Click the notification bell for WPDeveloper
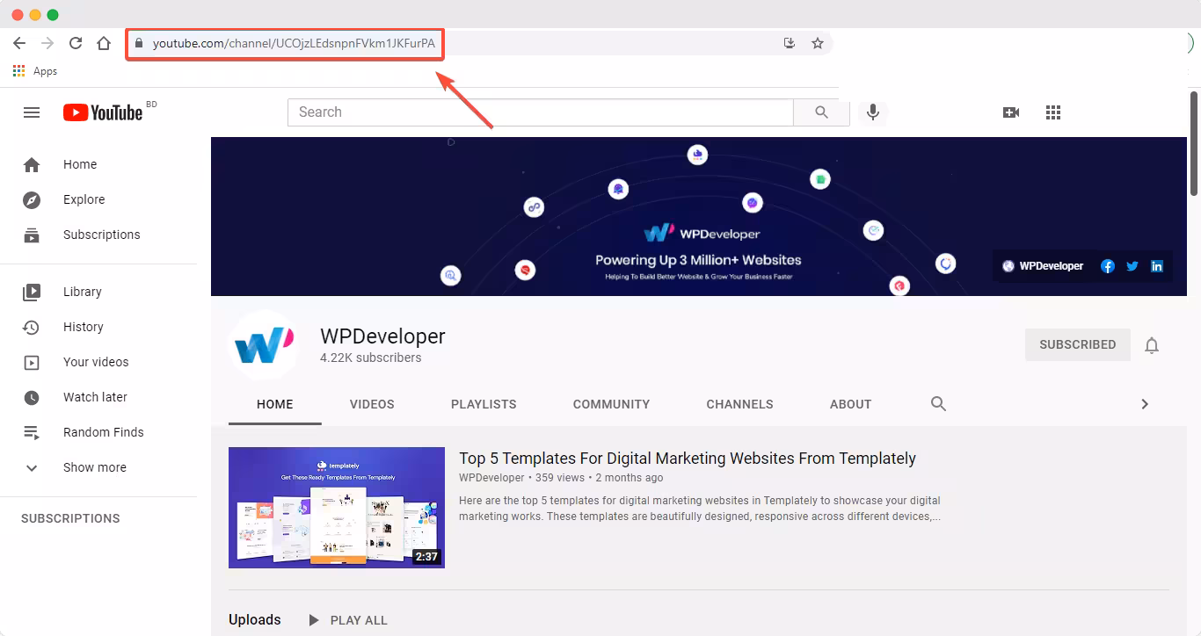The image size is (1201, 636). point(1152,345)
